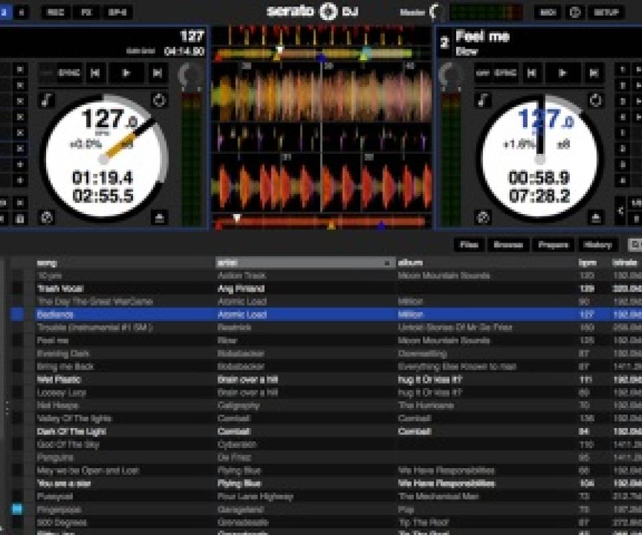The image size is (642, 535).
Task: Select the Feel me track row
Action: tap(326, 340)
